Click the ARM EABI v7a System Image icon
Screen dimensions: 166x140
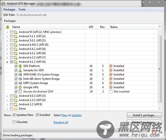point(20,75)
